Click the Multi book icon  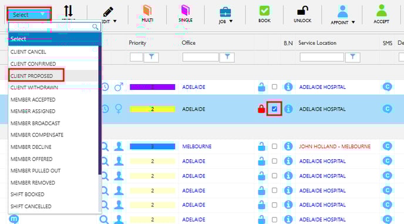[147, 11]
